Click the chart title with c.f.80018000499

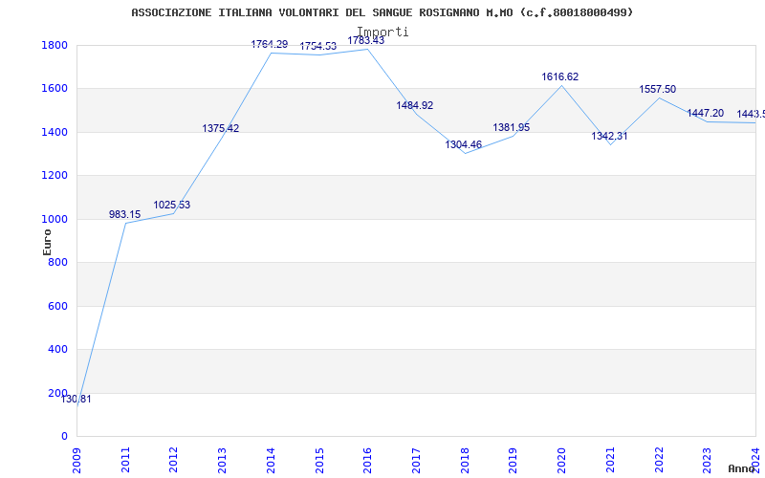point(382,12)
